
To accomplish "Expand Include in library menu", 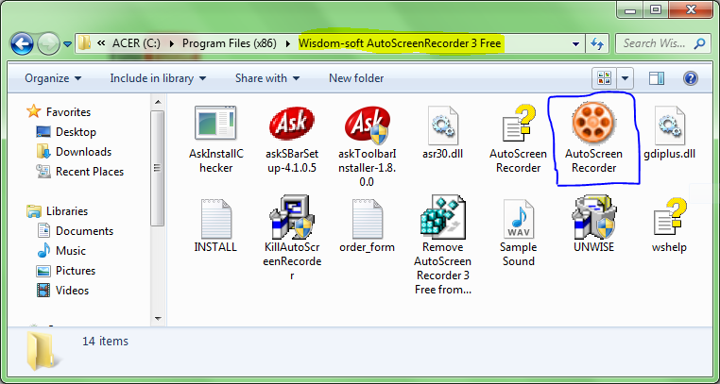I will click(x=158, y=78).
